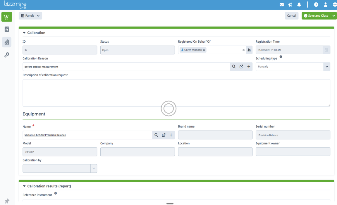Click Save and Close button
Image resolution: width=337 pixels, height=205 pixels.
pos(316,16)
